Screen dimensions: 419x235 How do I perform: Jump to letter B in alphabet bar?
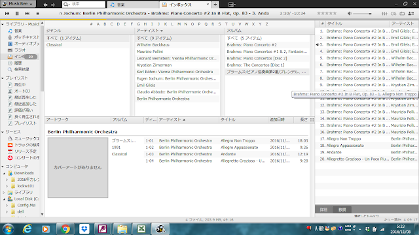[105, 24]
